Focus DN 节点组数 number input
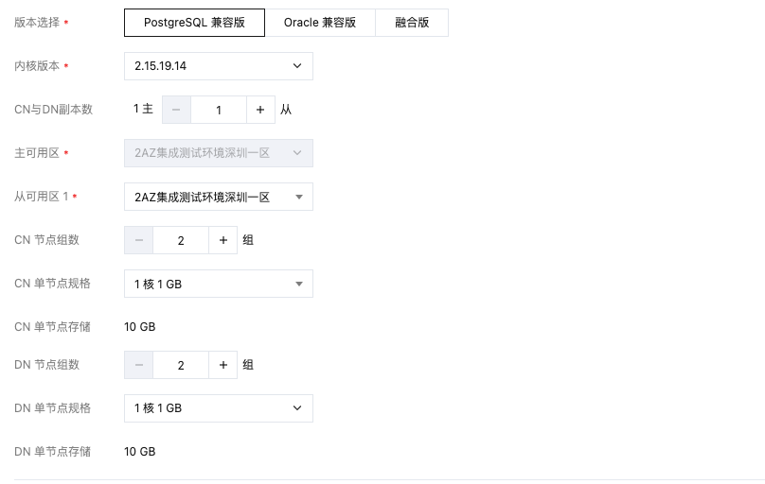This screenshot has width=765, height=484. point(181,365)
